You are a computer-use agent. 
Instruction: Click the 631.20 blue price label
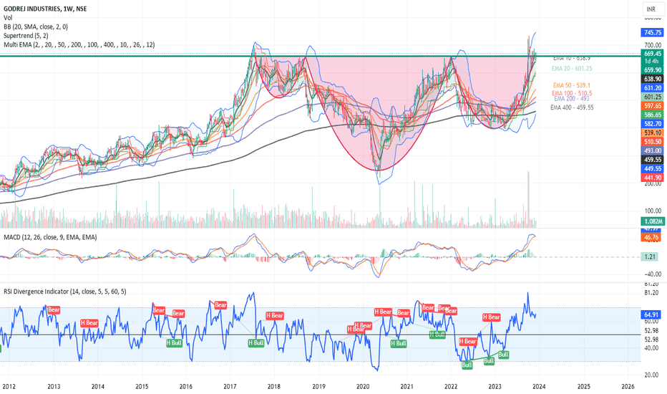[653, 87]
